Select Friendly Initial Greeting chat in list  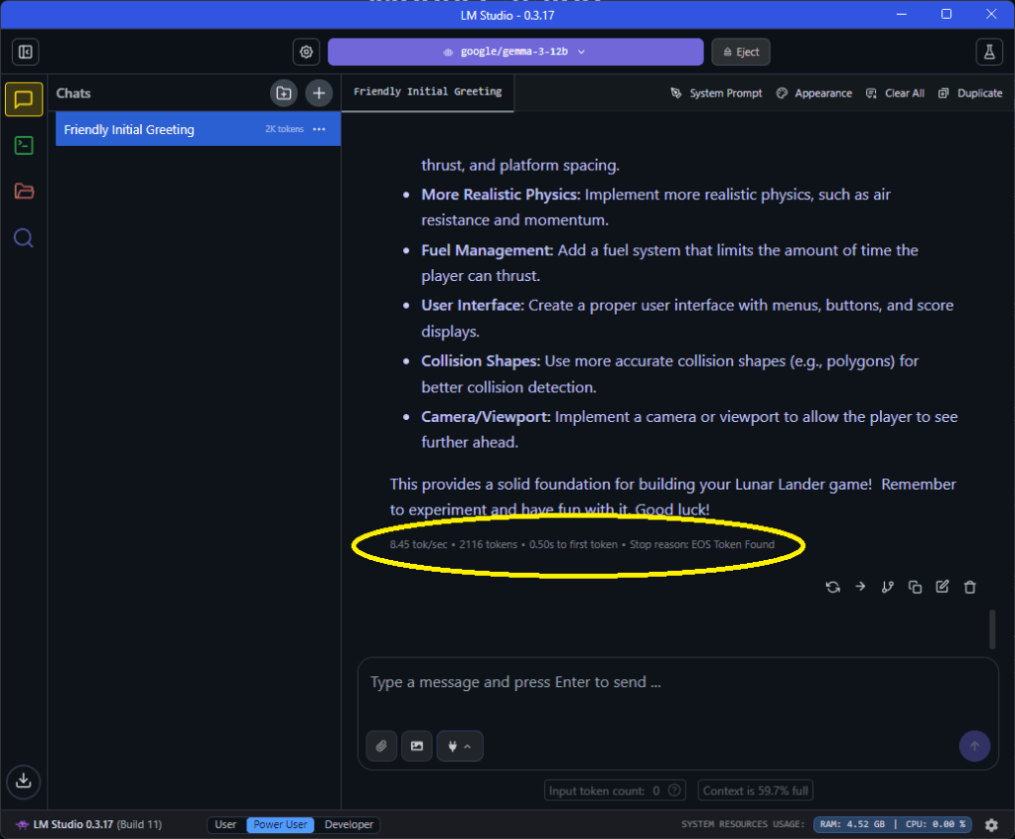(x=198, y=129)
